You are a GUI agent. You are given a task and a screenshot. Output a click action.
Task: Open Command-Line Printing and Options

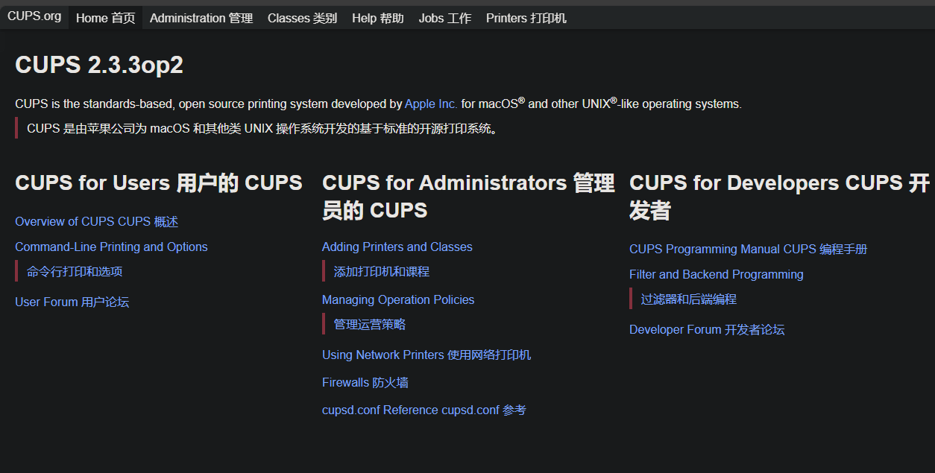[111, 247]
